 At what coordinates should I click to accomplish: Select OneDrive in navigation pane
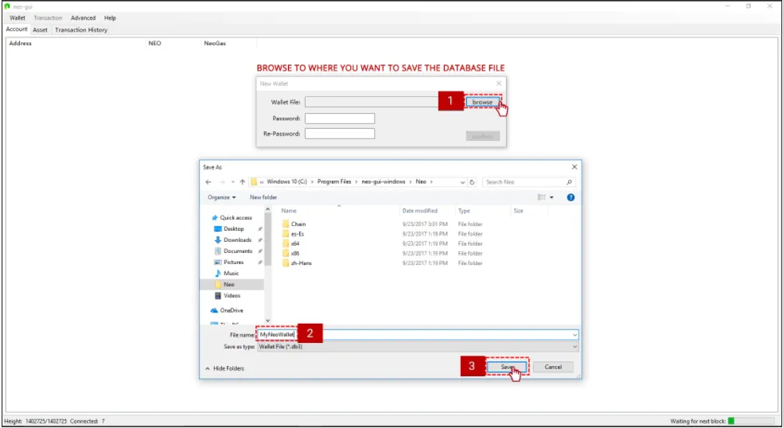[232, 310]
